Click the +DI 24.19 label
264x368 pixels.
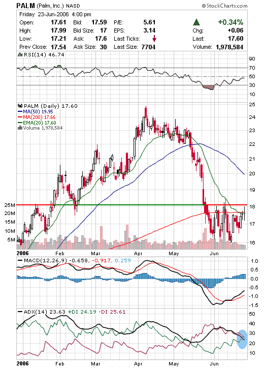pos(82,312)
